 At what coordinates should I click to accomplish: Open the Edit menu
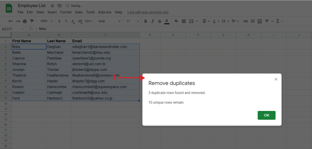[30, 12]
